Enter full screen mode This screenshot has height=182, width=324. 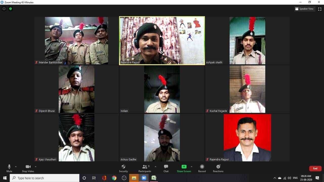(x=320, y=9)
